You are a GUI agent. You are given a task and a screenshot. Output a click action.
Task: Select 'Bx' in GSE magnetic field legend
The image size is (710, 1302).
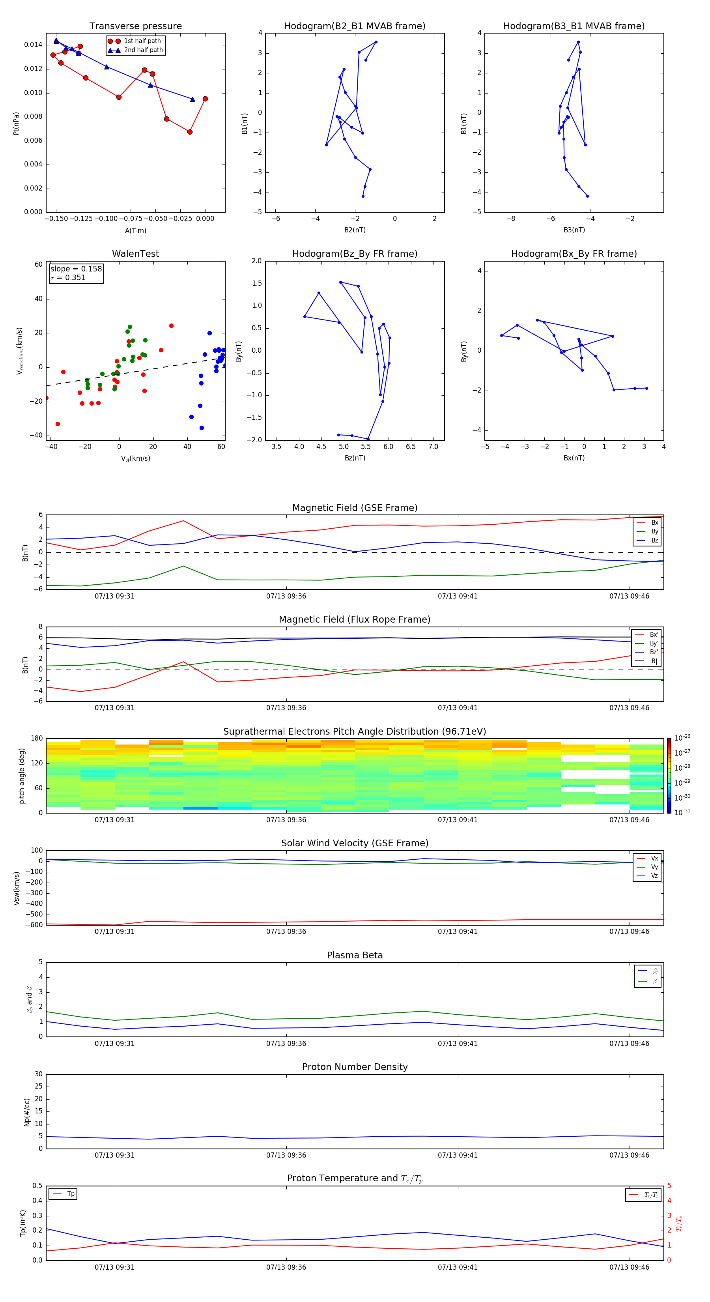coord(648,523)
